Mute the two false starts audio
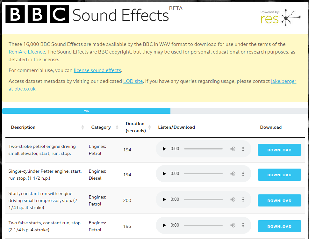This screenshot has width=309, height=239. point(233,225)
